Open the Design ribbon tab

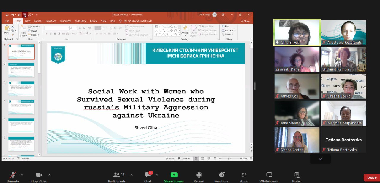(x=38, y=21)
